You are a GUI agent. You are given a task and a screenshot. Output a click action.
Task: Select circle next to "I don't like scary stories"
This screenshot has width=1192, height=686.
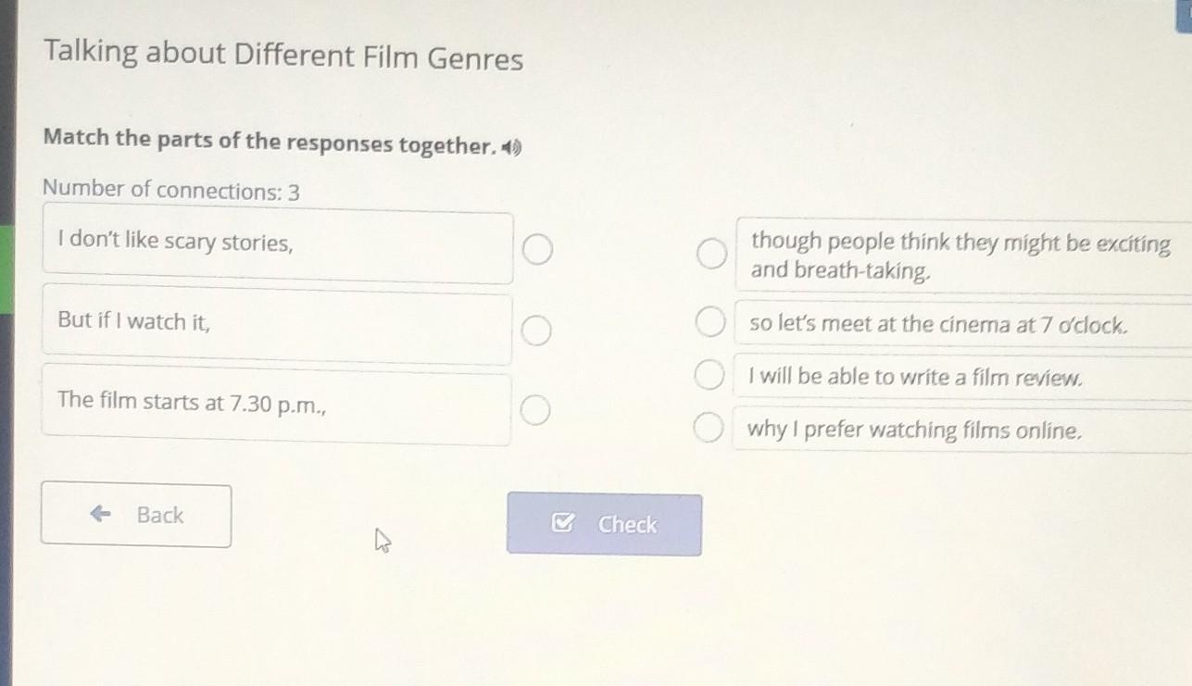538,250
